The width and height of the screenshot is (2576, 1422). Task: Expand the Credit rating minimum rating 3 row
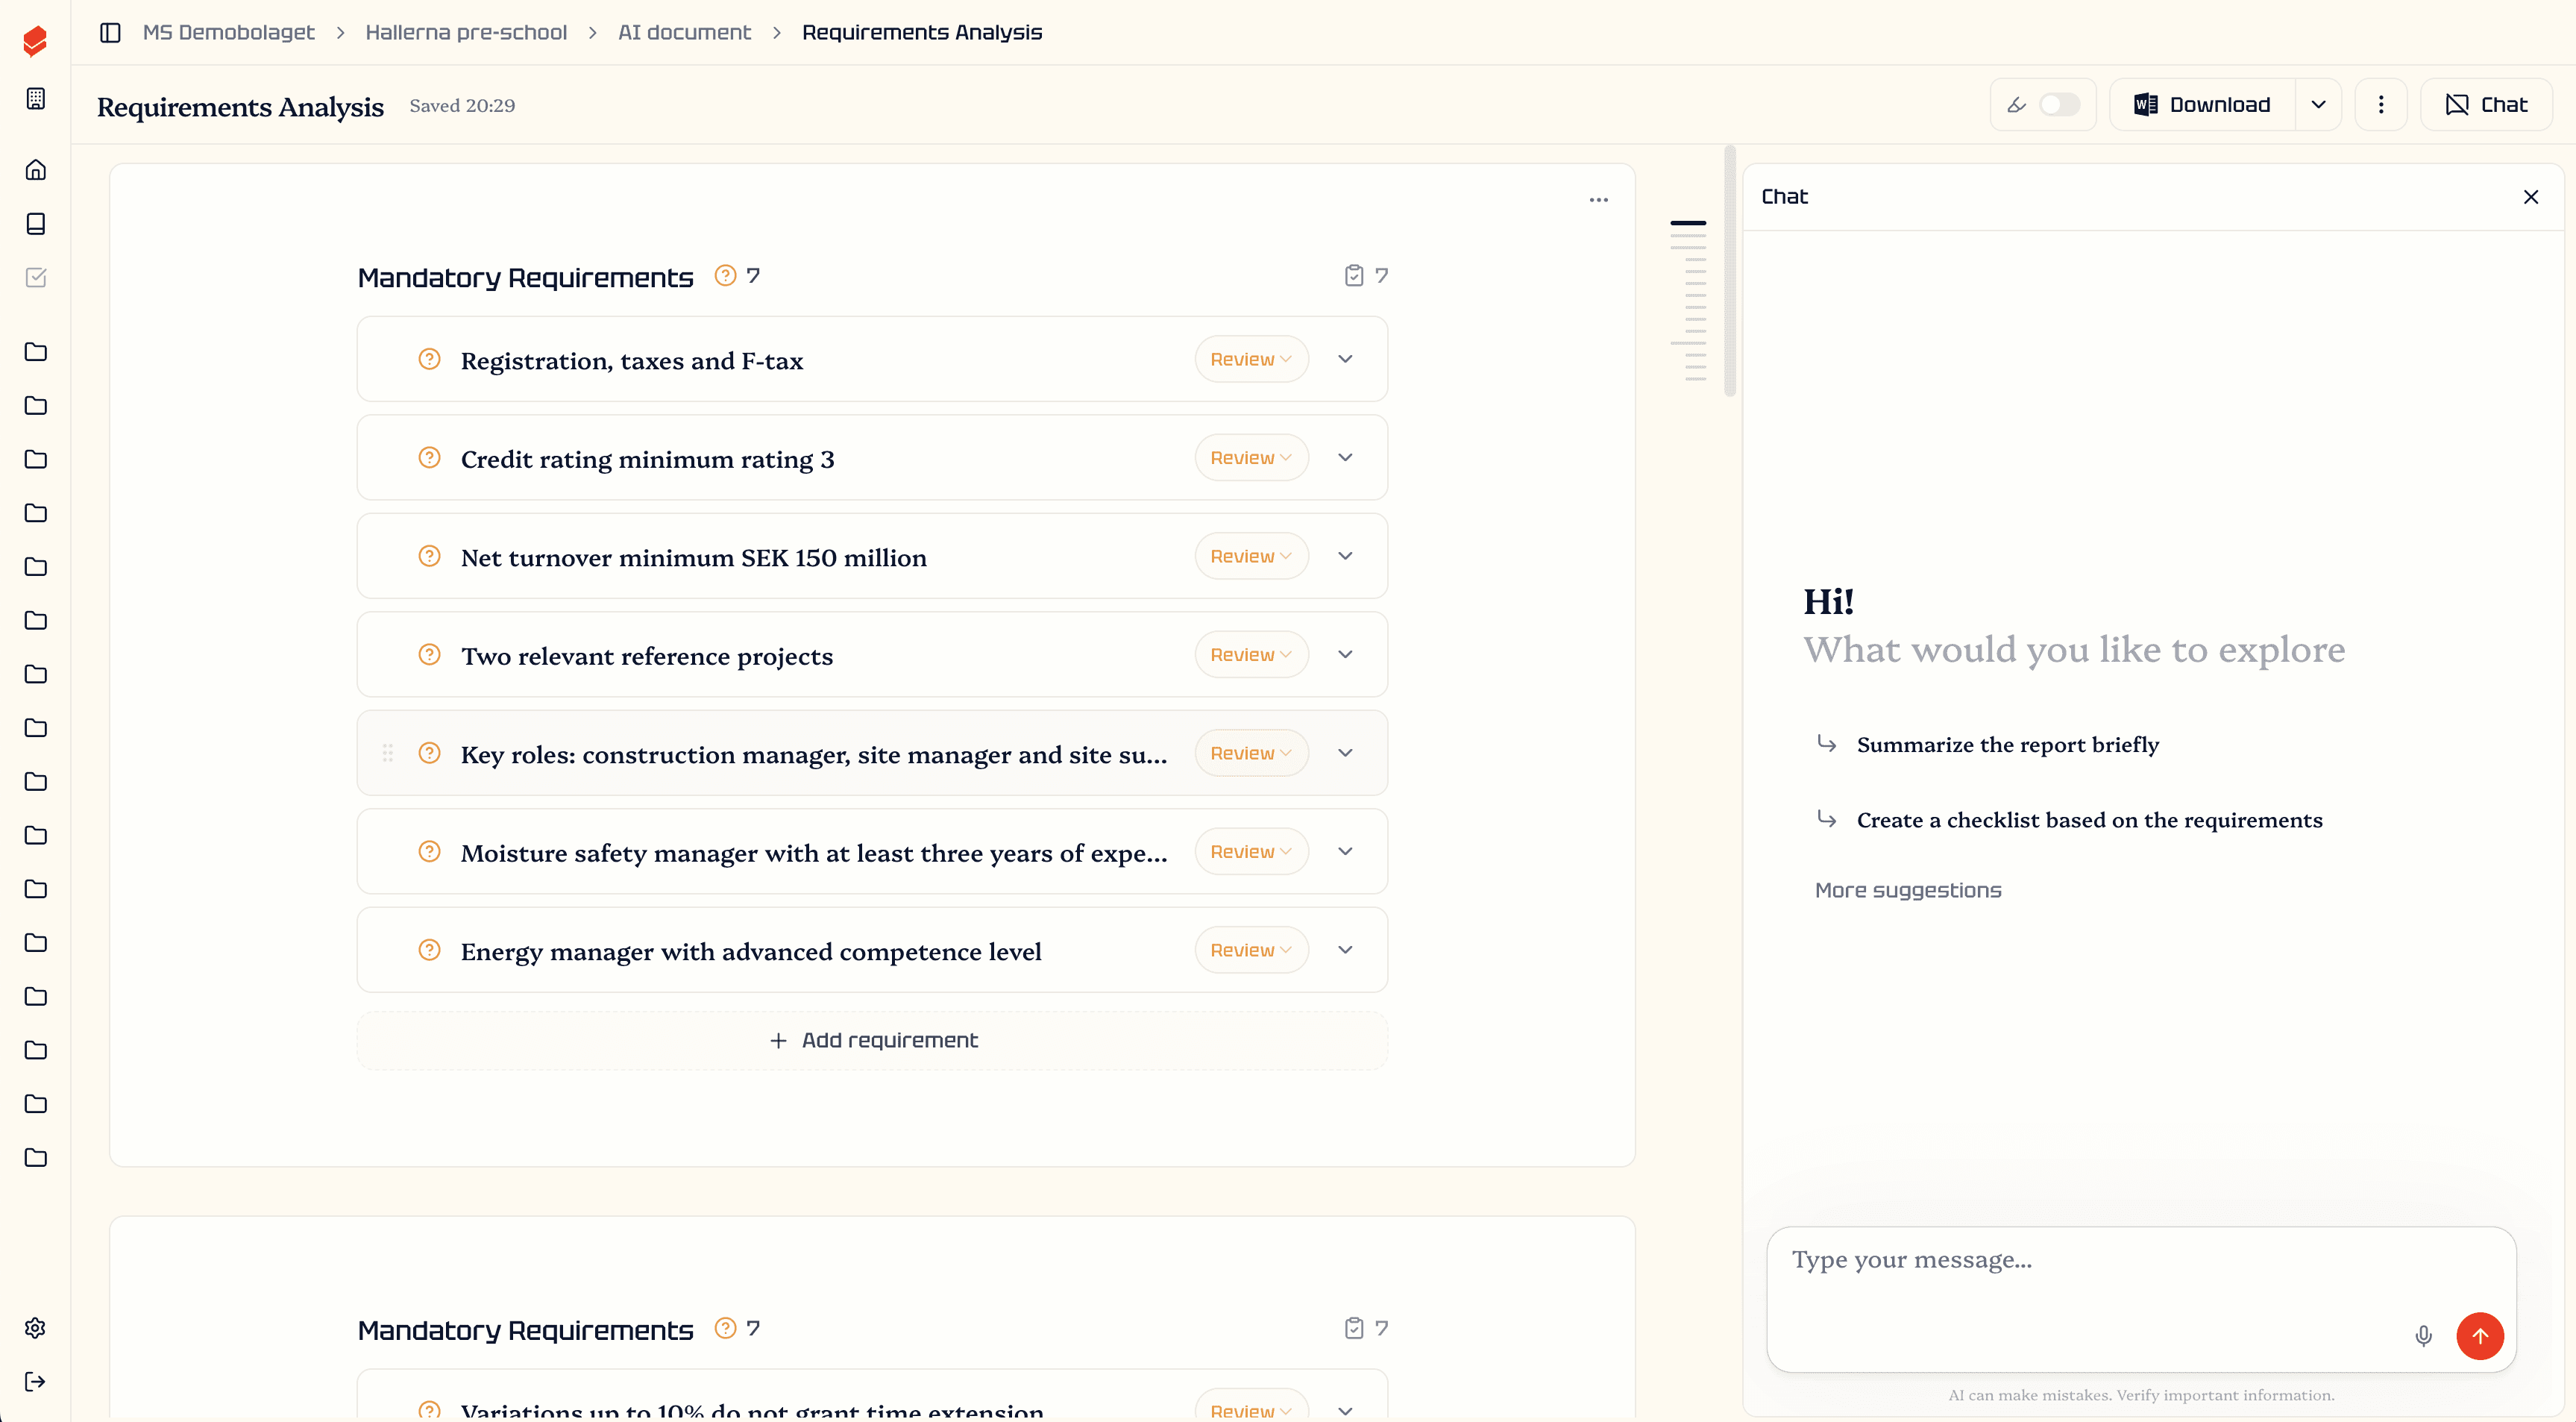1345,457
